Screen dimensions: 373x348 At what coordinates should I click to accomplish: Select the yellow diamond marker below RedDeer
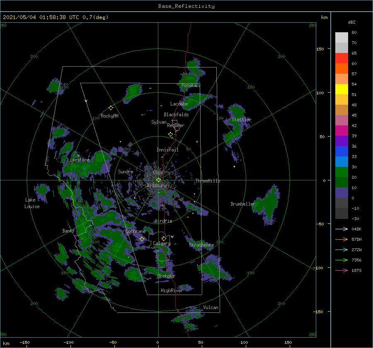point(170,134)
